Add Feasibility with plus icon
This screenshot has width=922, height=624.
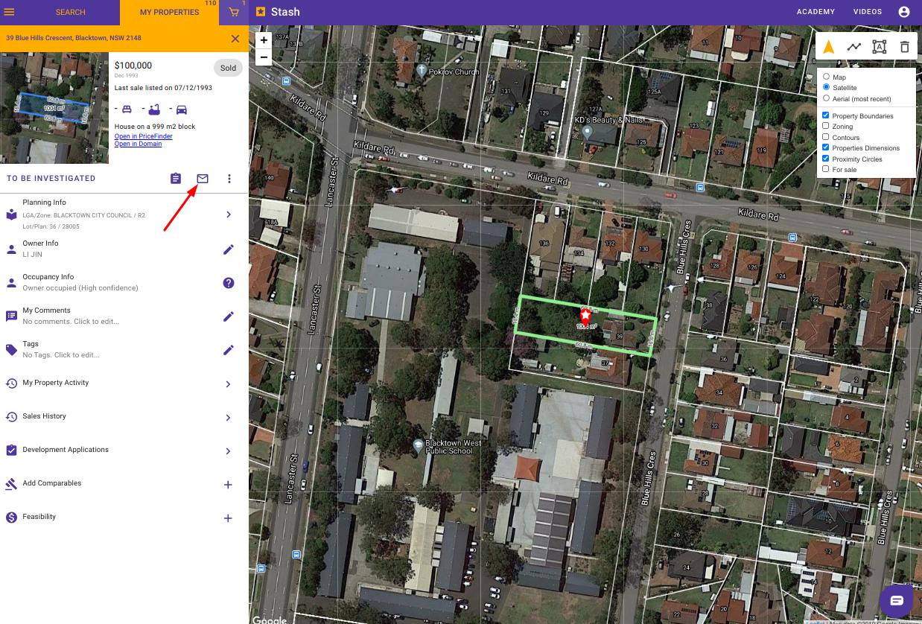(229, 518)
